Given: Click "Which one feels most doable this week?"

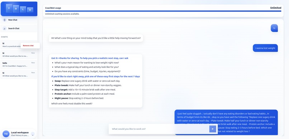Looking at the screenshot, I should (x=72, y=104).
